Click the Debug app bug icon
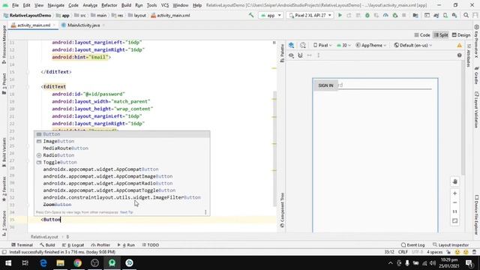Viewport: 480px width, 270px height. 367,15
